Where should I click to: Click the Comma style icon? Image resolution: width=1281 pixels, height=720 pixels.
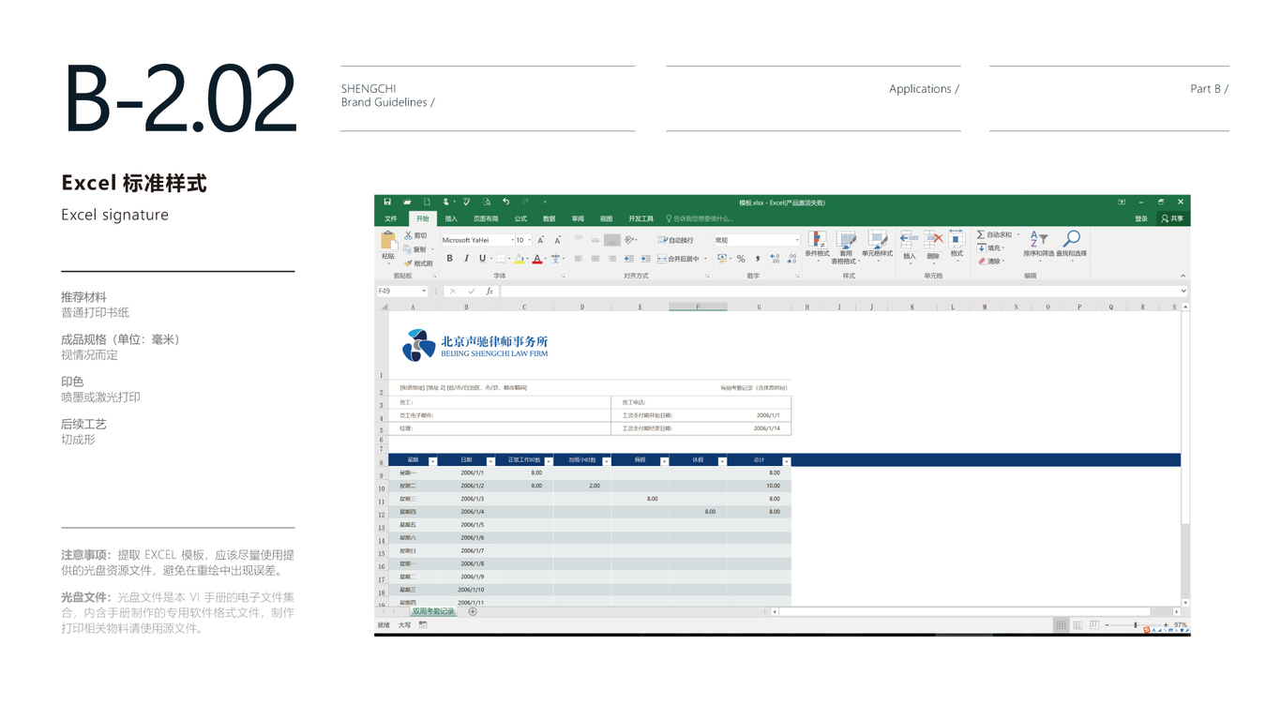[758, 259]
